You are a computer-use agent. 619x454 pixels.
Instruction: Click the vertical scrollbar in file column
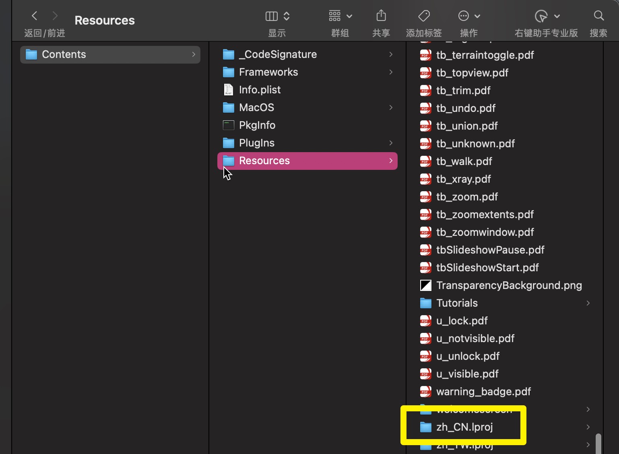(598, 443)
